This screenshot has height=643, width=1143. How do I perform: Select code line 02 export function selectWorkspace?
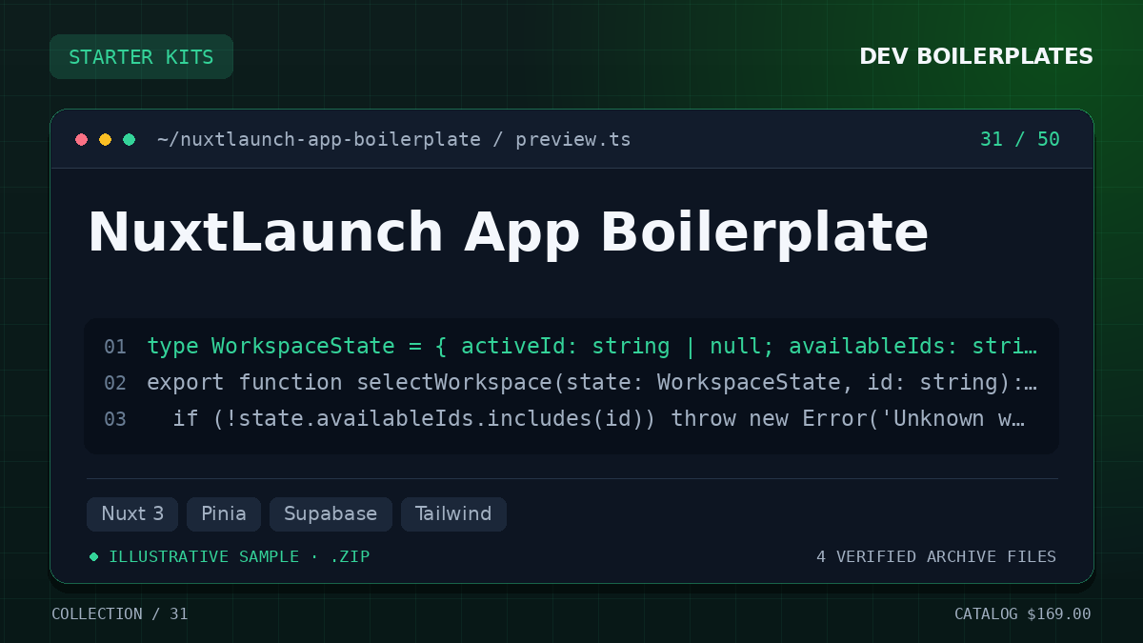[592, 383]
